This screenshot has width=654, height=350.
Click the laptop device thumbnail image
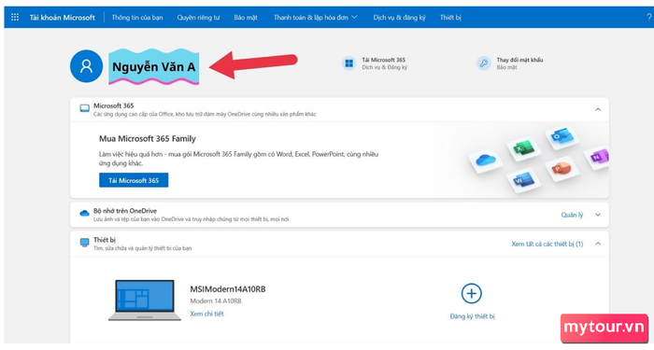145,300
